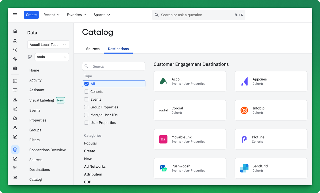Click the monitor screen icon in rail

15,90
